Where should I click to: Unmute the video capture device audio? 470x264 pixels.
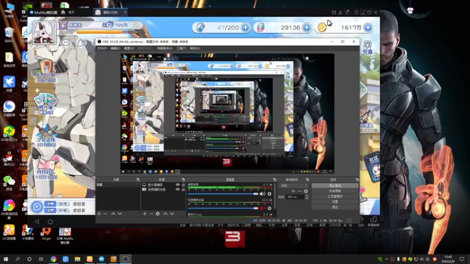point(263,208)
